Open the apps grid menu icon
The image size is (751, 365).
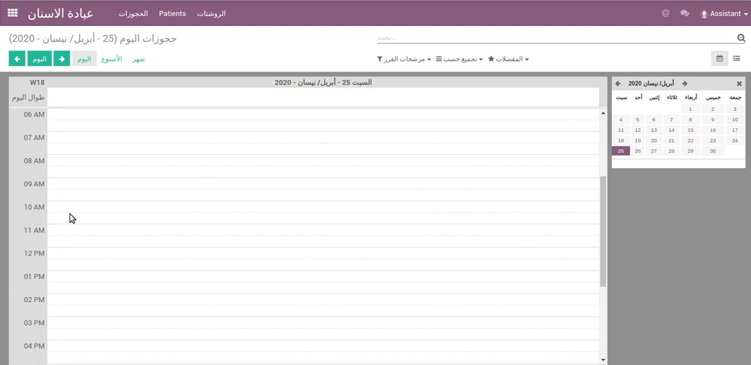pos(12,13)
